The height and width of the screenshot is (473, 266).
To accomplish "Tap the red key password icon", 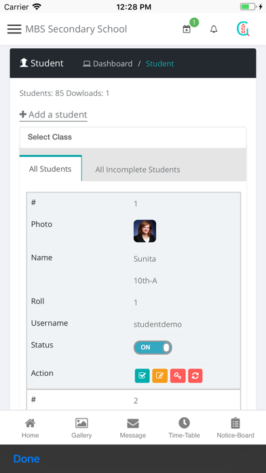I will [x=178, y=376].
